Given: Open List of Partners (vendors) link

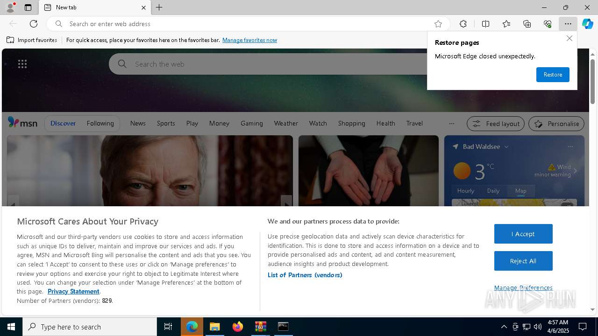Looking at the screenshot, I should pos(305,275).
